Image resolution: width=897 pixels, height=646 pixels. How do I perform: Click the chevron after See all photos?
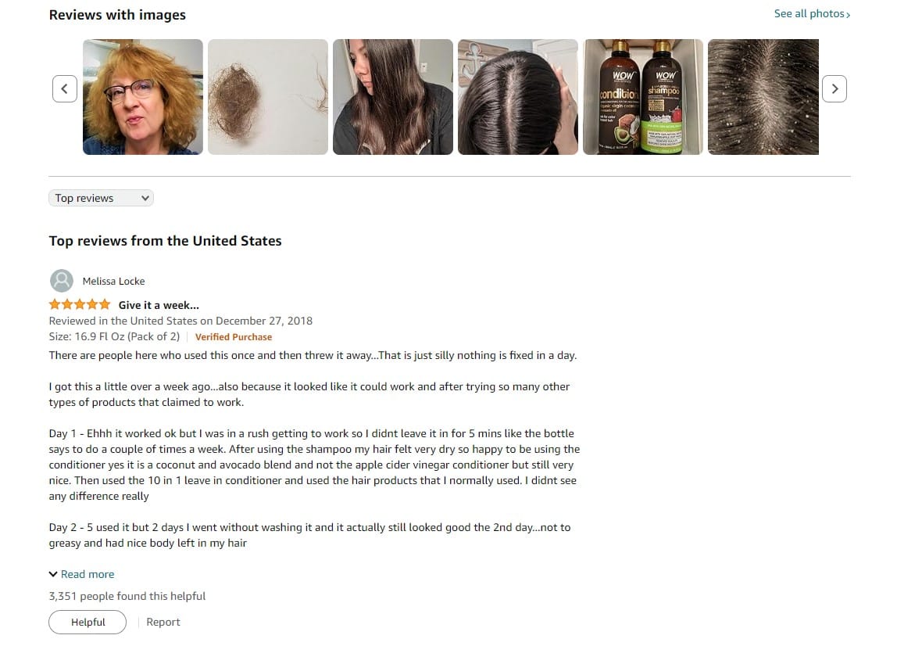[849, 15]
